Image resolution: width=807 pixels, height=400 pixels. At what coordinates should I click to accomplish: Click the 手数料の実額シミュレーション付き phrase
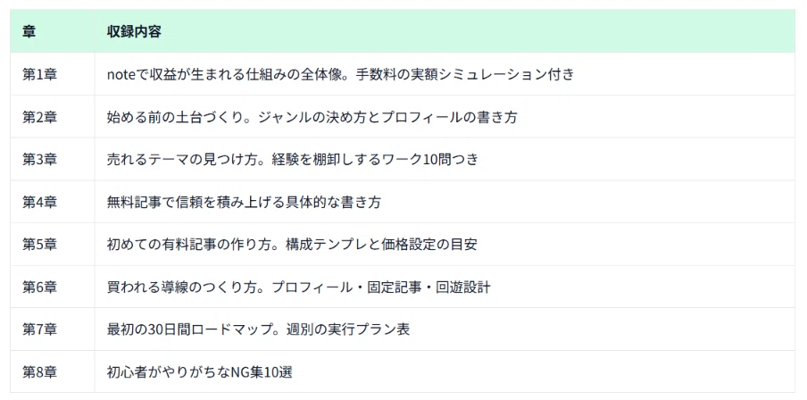465,75
